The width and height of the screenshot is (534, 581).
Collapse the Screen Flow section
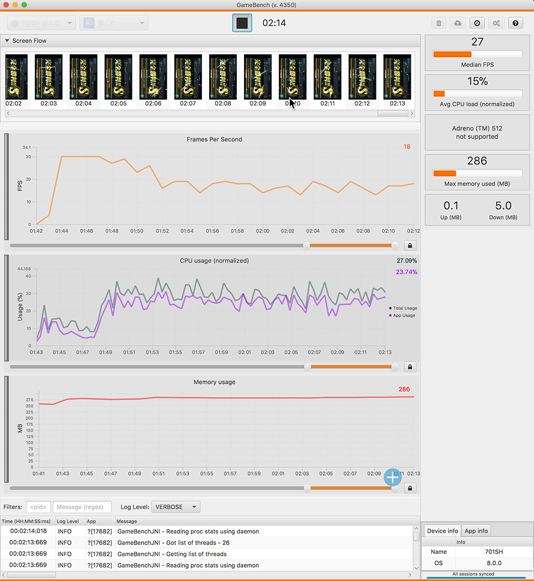7,41
